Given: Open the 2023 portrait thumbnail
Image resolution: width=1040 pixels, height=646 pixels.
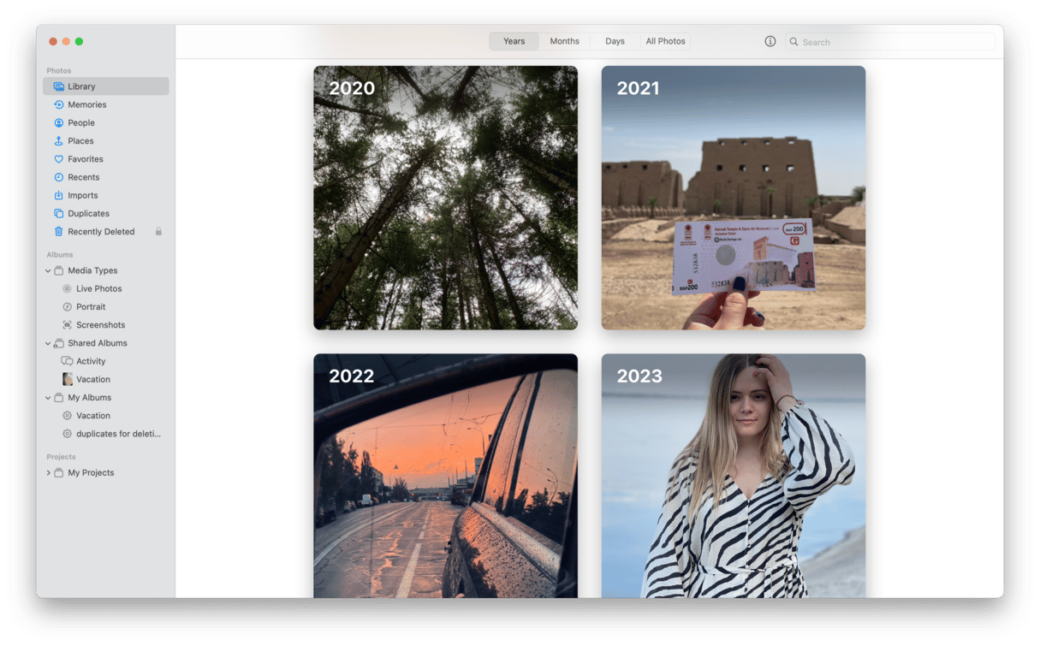Looking at the screenshot, I should click(x=733, y=476).
